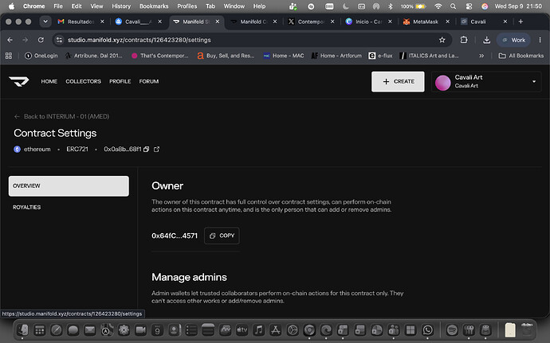Copy the contract address 0x0a8b...68f1
The image size is (550, 343).
click(147, 150)
